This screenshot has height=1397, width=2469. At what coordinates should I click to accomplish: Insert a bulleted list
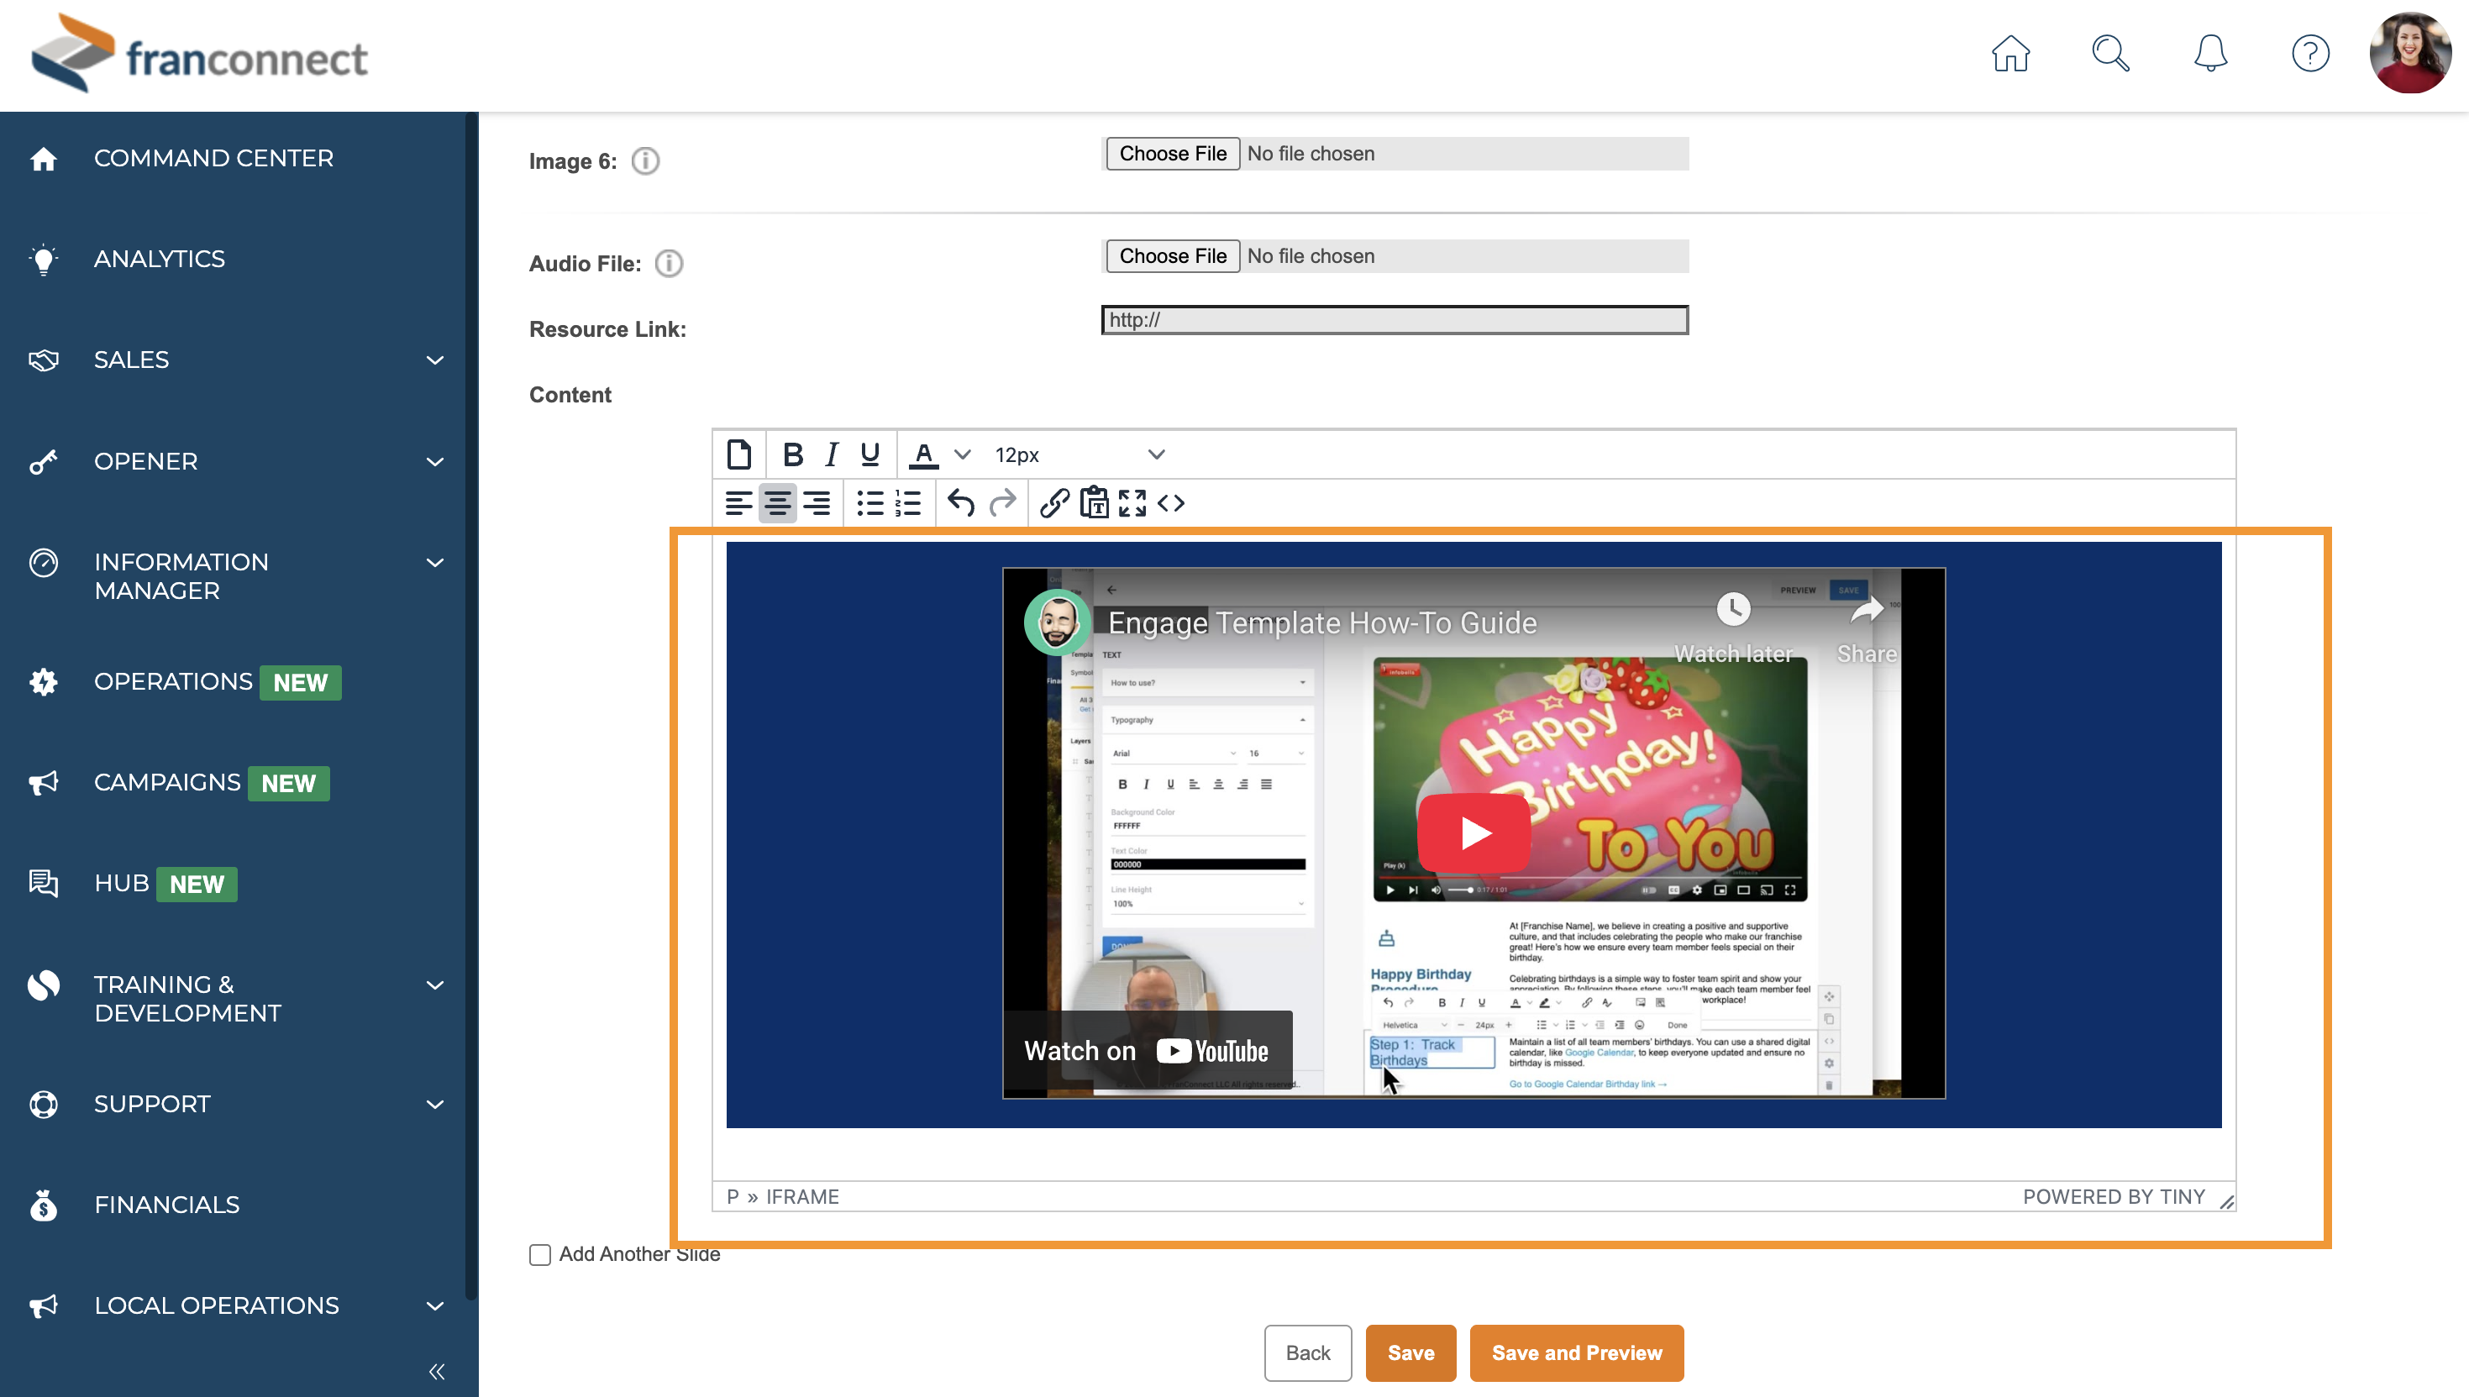(x=869, y=502)
